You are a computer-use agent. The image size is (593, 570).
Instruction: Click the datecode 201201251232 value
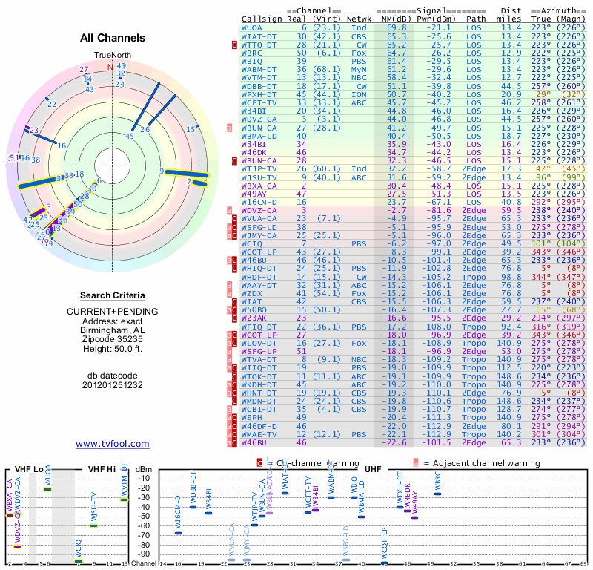(x=113, y=385)
